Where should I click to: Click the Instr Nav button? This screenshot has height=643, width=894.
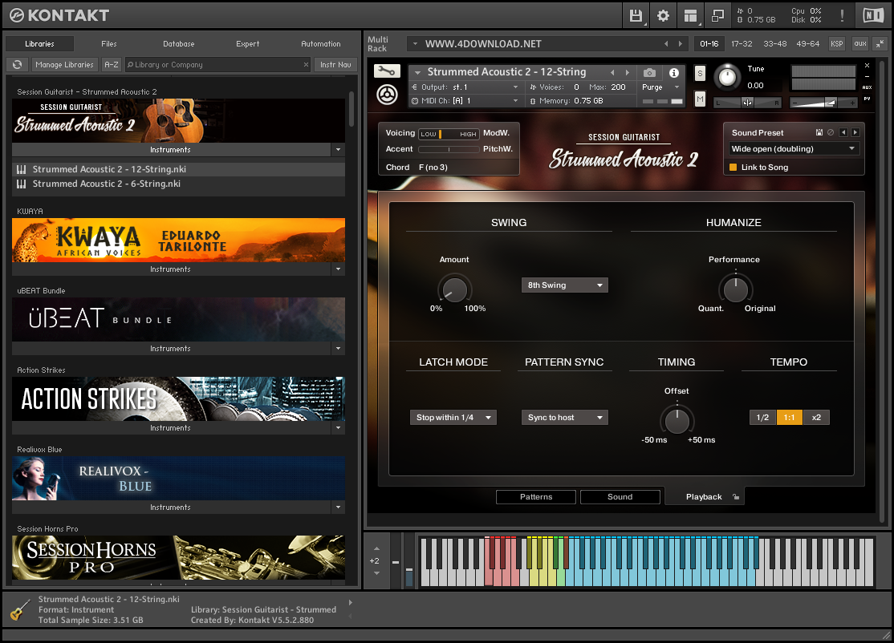pos(335,65)
